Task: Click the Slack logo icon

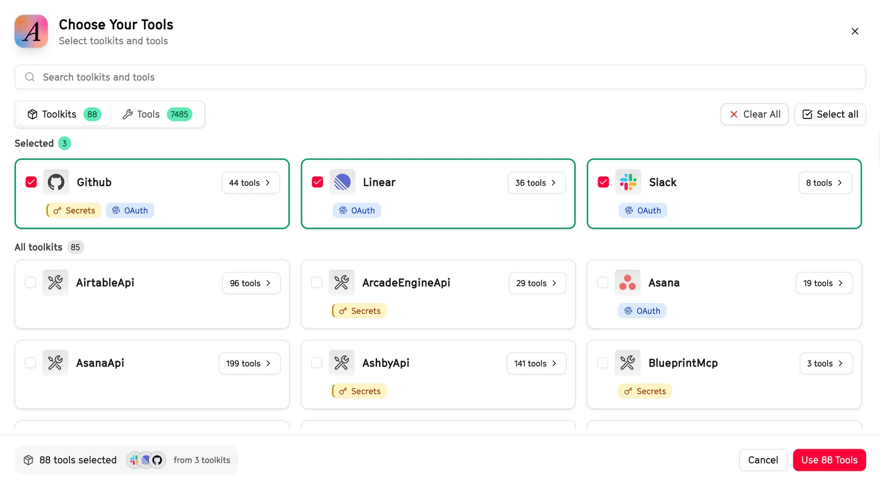Action: [x=628, y=182]
